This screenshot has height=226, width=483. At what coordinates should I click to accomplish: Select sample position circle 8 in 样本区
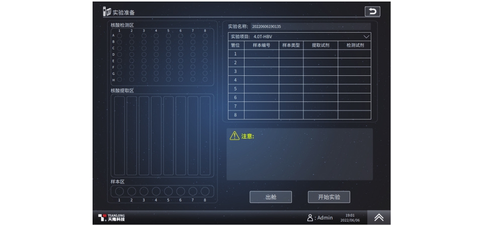click(x=205, y=191)
